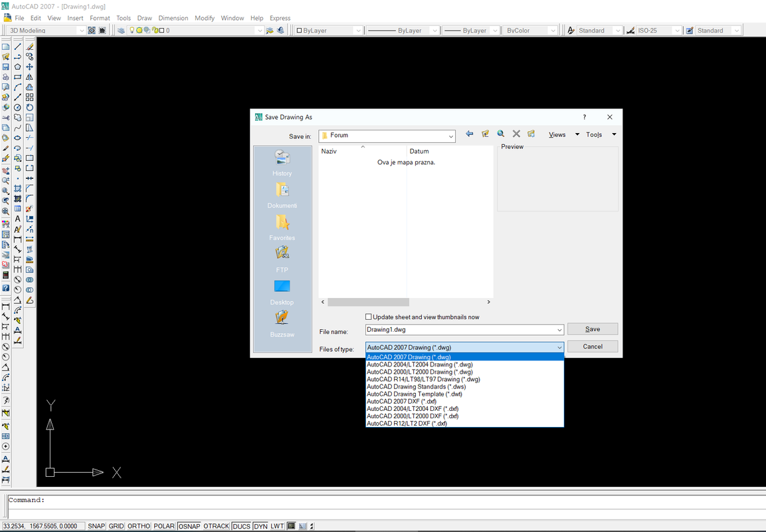Image resolution: width=766 pixels, height=532 pixels.
Task: Click Search the Web globe icon
Action: pyautogui.click(x=501, y=134)
